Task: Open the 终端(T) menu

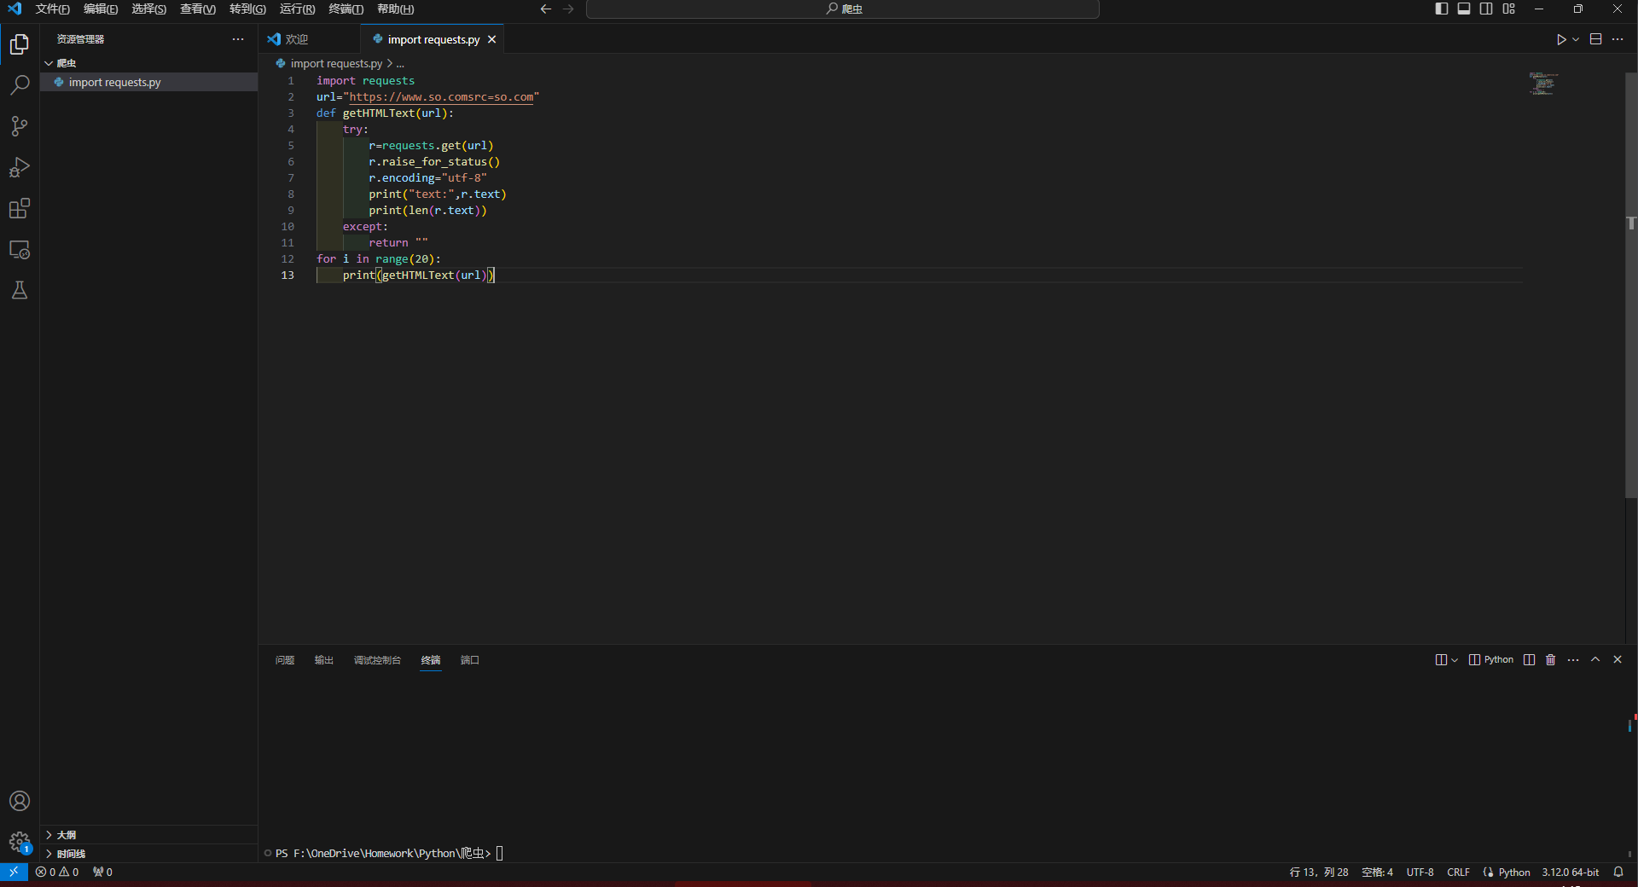Action: (x=346, y=9)
